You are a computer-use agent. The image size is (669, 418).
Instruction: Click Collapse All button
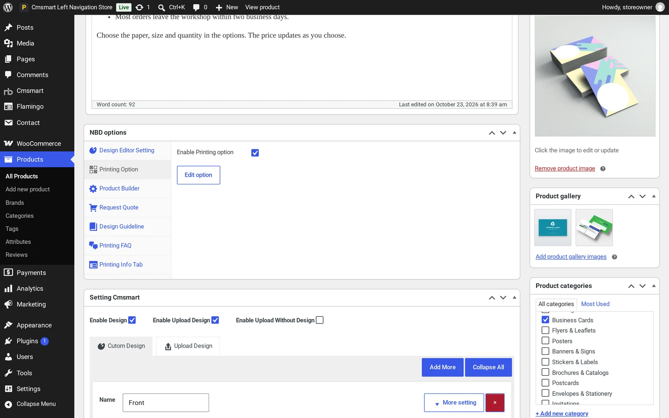[x=488, y=367]
